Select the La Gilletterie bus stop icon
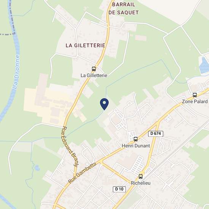The height and width of the screenshot is (209, 209). [x=94, y=69]
